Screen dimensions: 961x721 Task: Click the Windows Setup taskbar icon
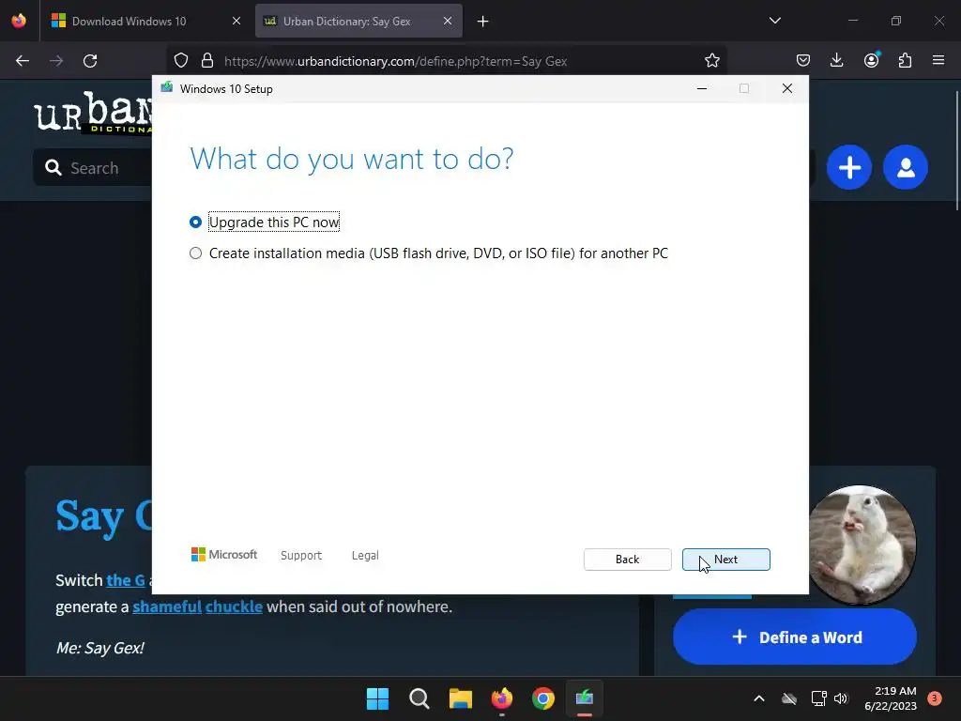[x=584, y=698]
